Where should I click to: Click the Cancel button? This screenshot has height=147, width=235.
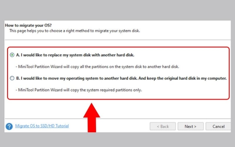pos(218,126)
